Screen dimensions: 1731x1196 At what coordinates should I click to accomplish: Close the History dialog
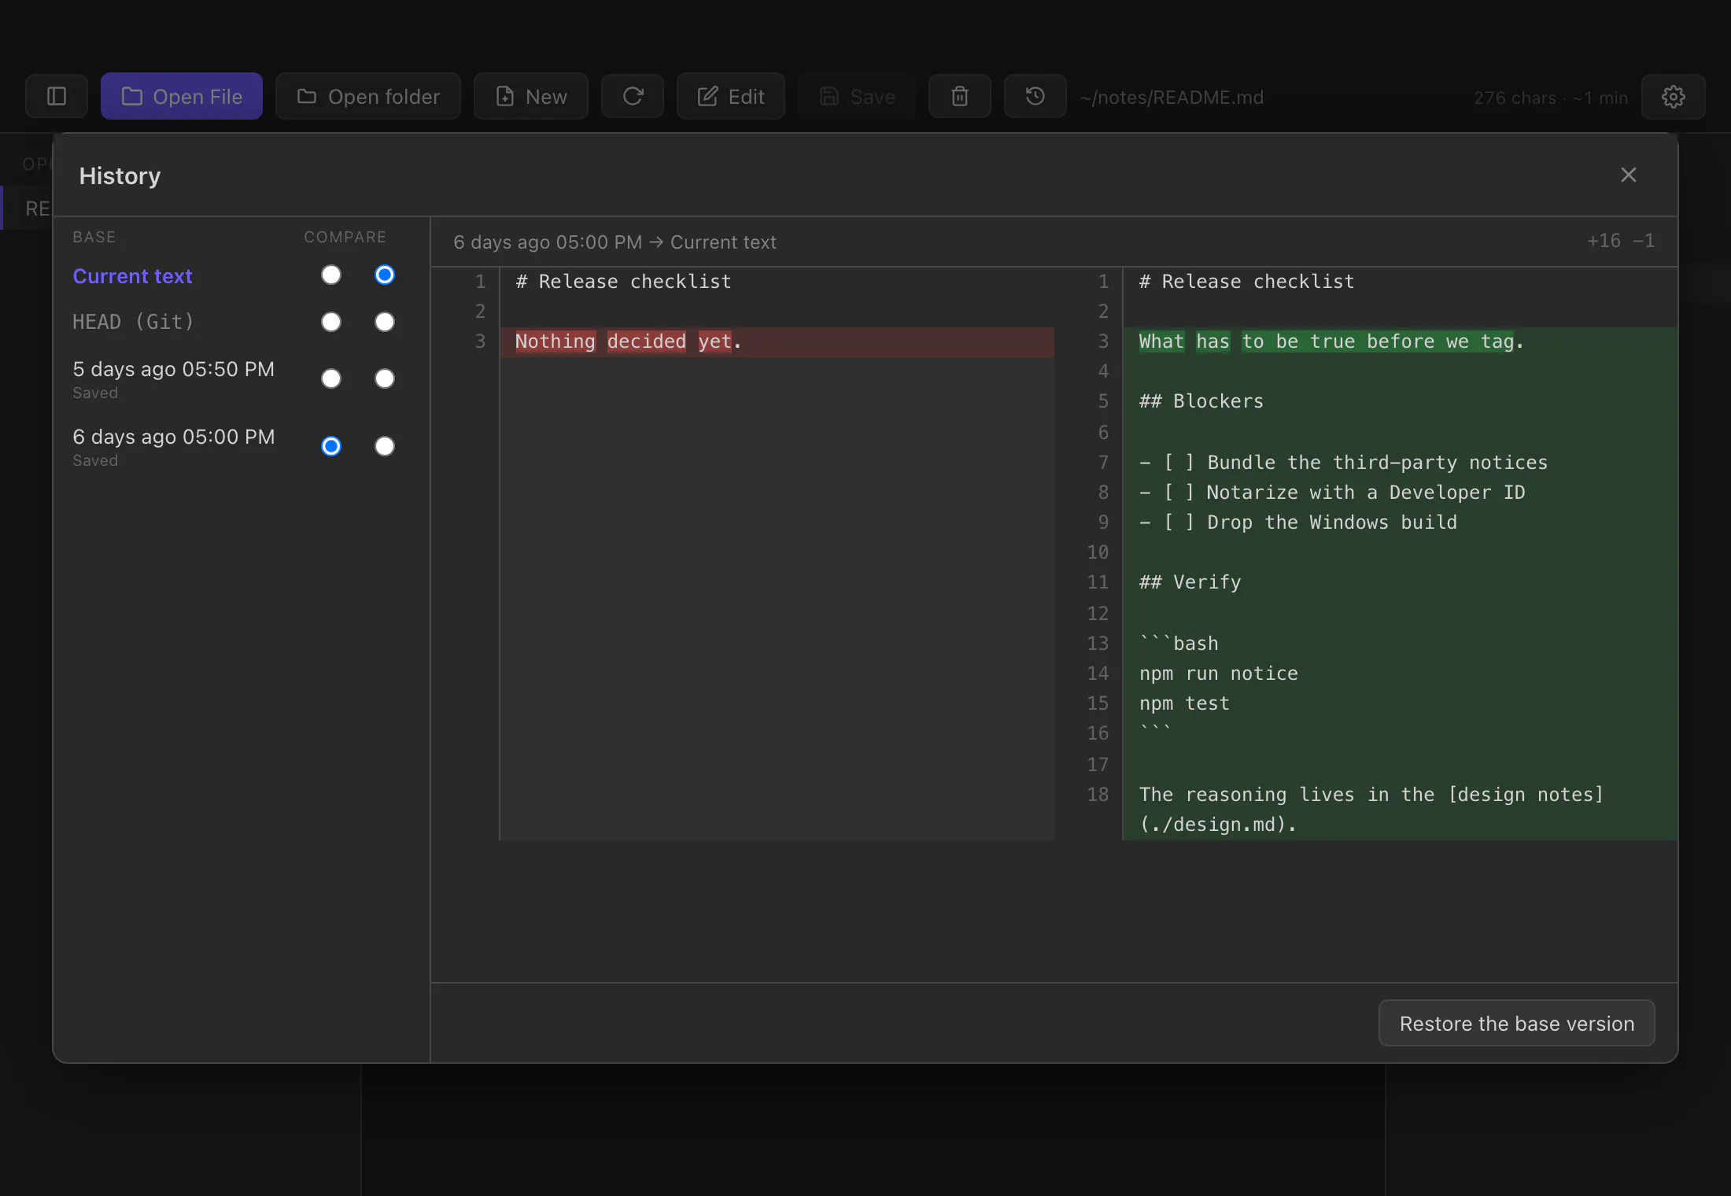(x=1629, y=175)
